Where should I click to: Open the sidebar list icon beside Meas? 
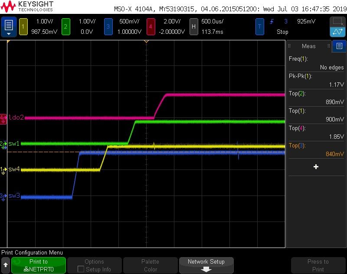[x=339, y=46]
